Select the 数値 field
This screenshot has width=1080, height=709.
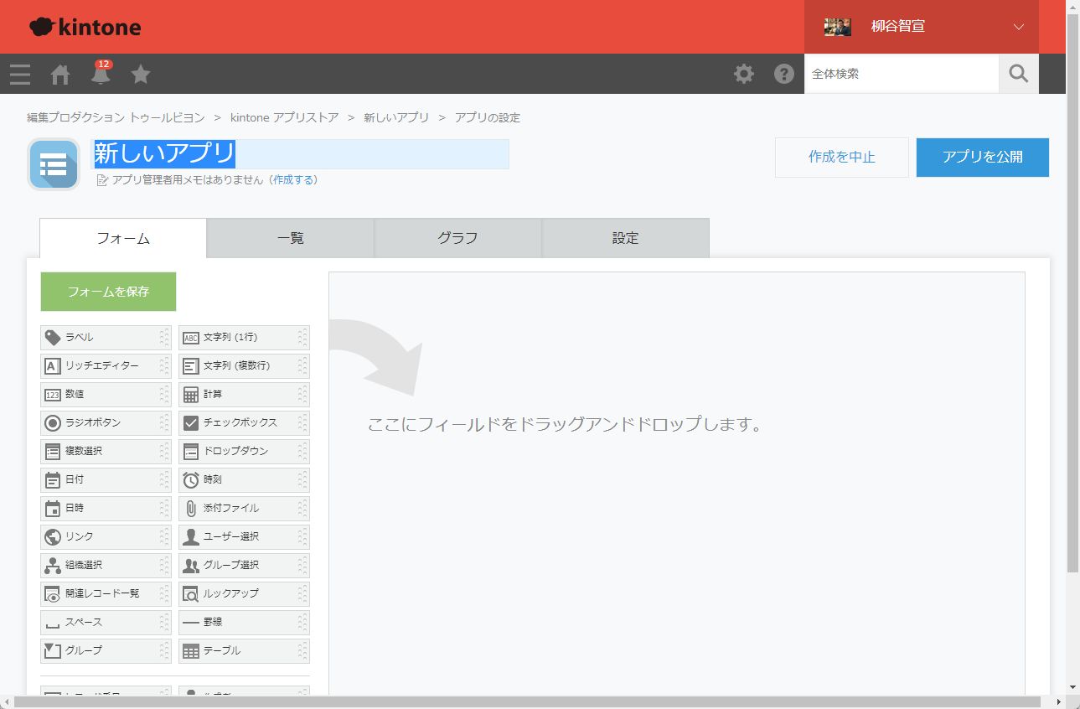pyautogui.click(x=106, y=395)
